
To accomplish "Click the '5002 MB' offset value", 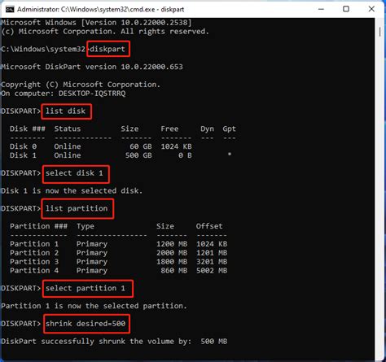I will [212, 270].
